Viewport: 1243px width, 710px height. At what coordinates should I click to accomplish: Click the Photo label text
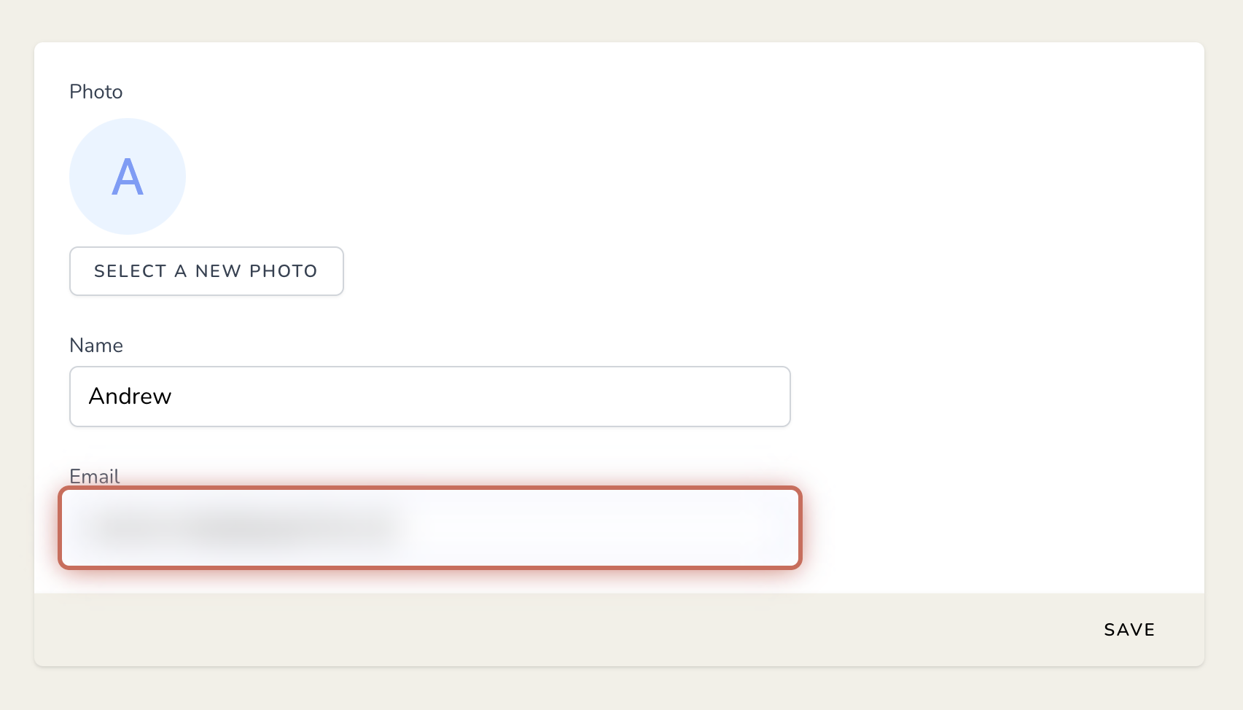pos(96,92)
